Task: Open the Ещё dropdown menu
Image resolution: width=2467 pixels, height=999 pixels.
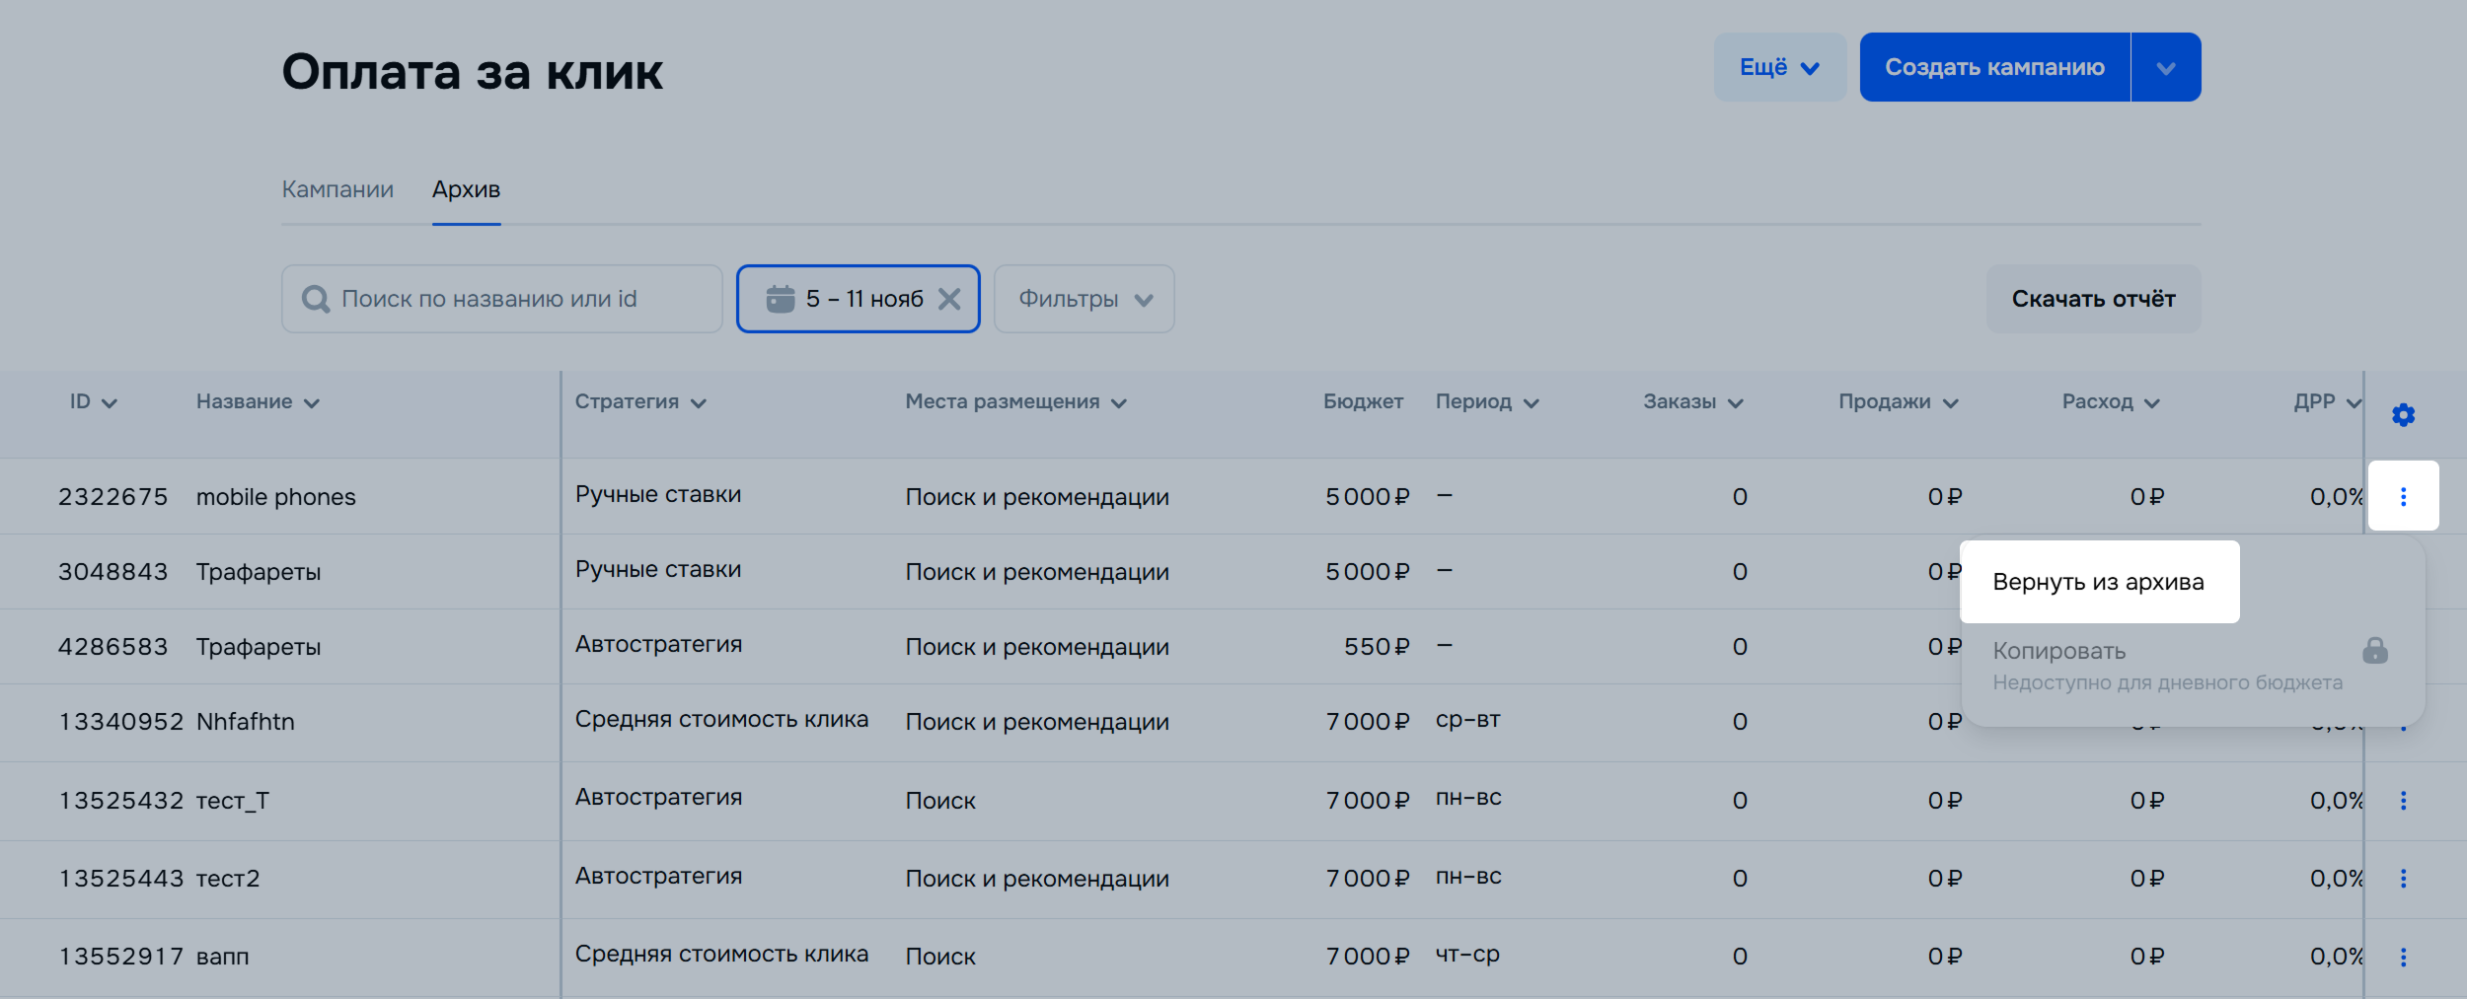Action: pyautogui.click(x=1779, y=67)
